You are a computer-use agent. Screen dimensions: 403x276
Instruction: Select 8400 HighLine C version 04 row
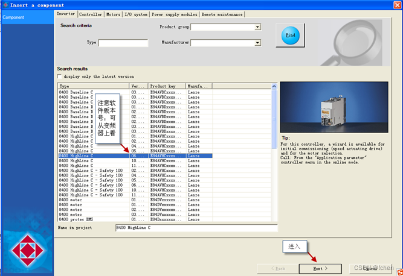(135, 146)
